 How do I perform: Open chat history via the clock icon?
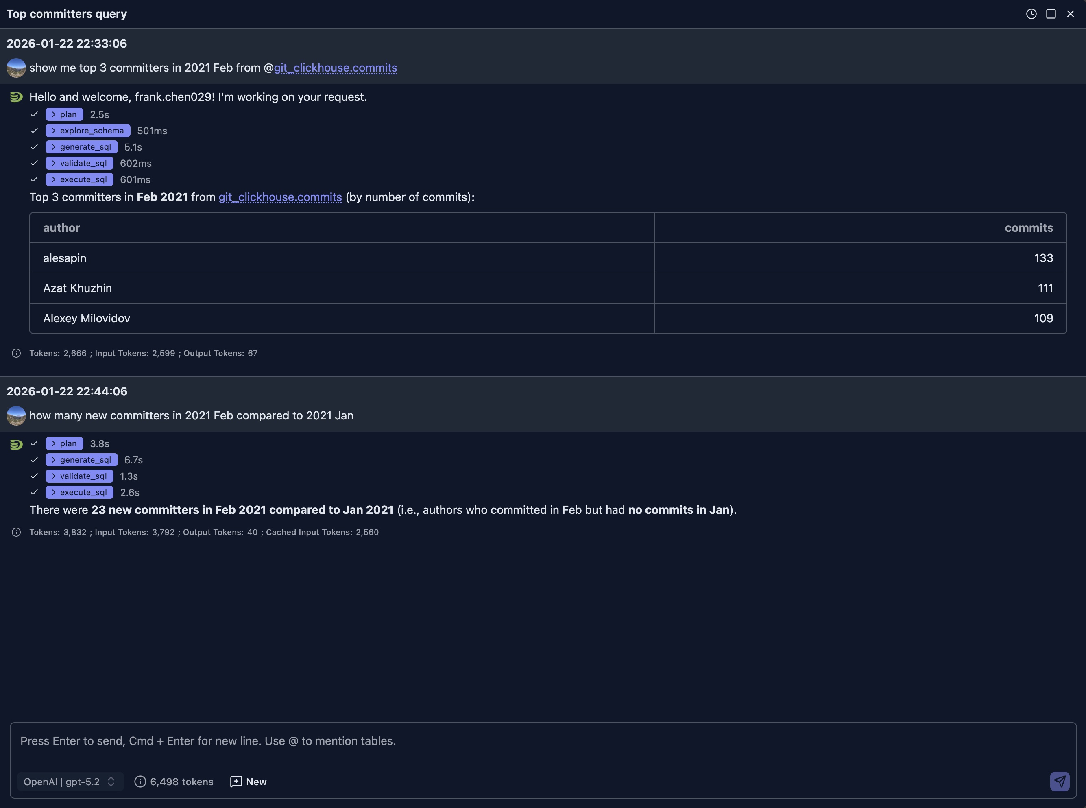coord(1031,14)
